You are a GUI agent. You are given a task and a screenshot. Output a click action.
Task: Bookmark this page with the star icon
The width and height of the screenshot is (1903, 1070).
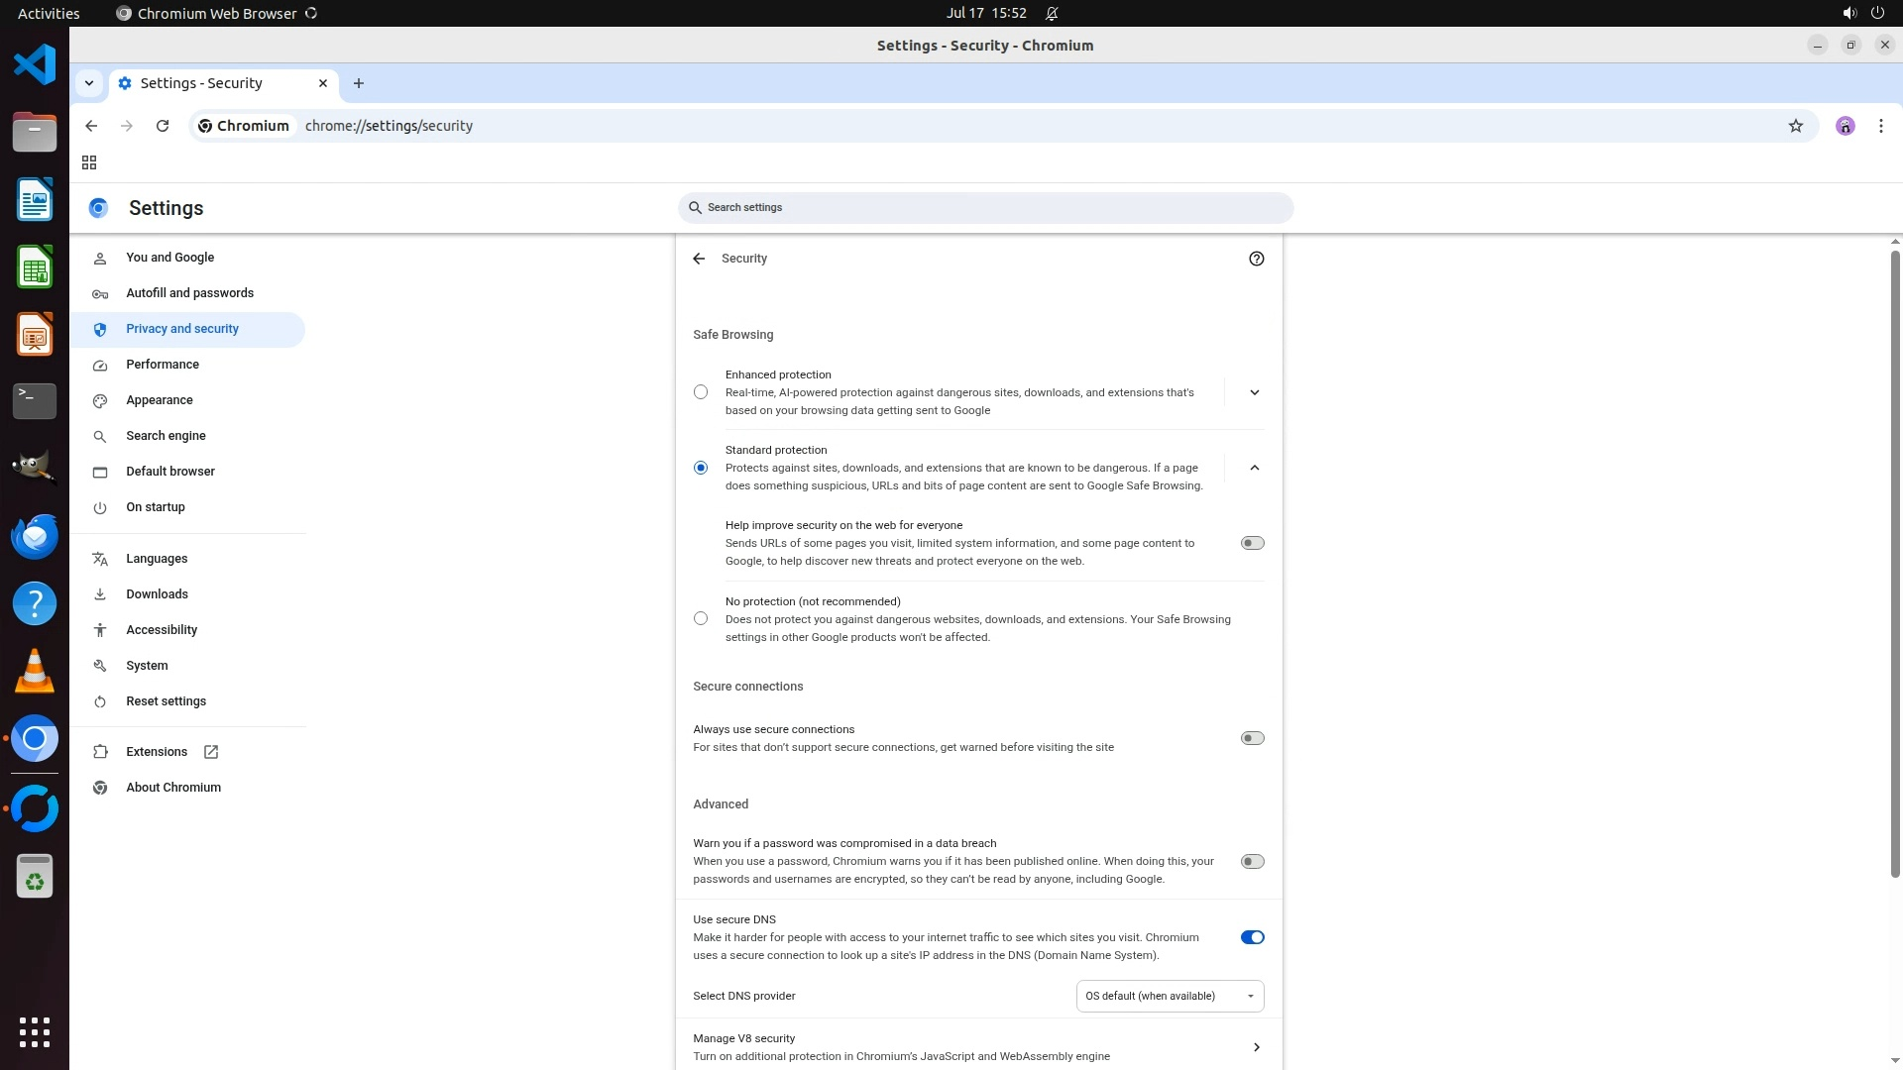(1795, 126)
